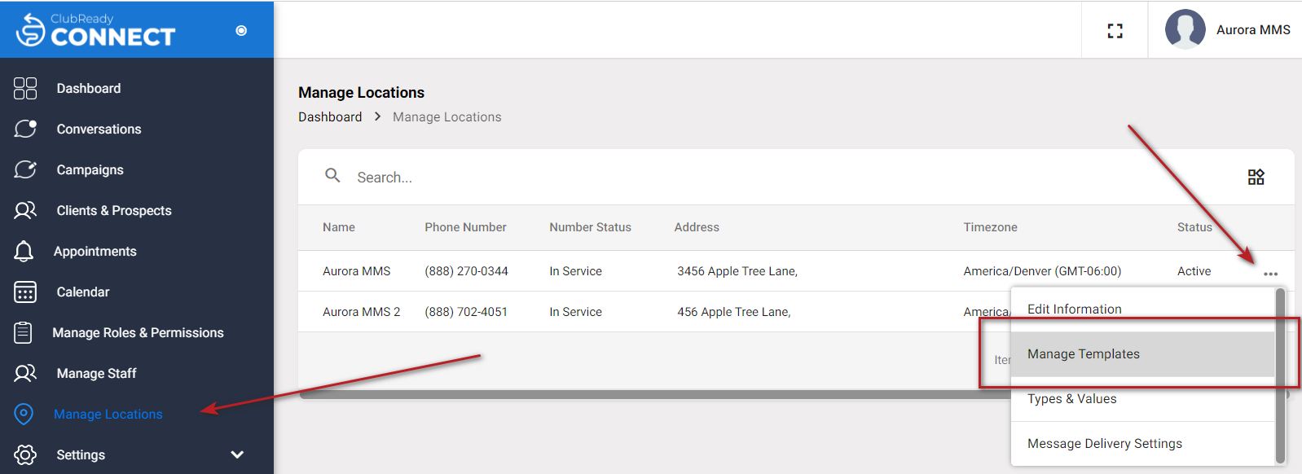Click the Campaigns icon in sidebar
The width and height of the screenshot is (1302, 474).
[25, 169]
